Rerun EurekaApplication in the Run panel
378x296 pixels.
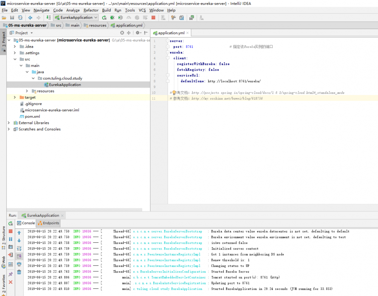[x=11, y=224]
